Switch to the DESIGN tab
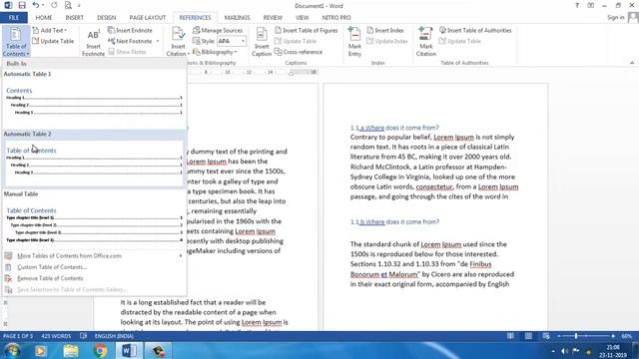 [x=107, y=18]
